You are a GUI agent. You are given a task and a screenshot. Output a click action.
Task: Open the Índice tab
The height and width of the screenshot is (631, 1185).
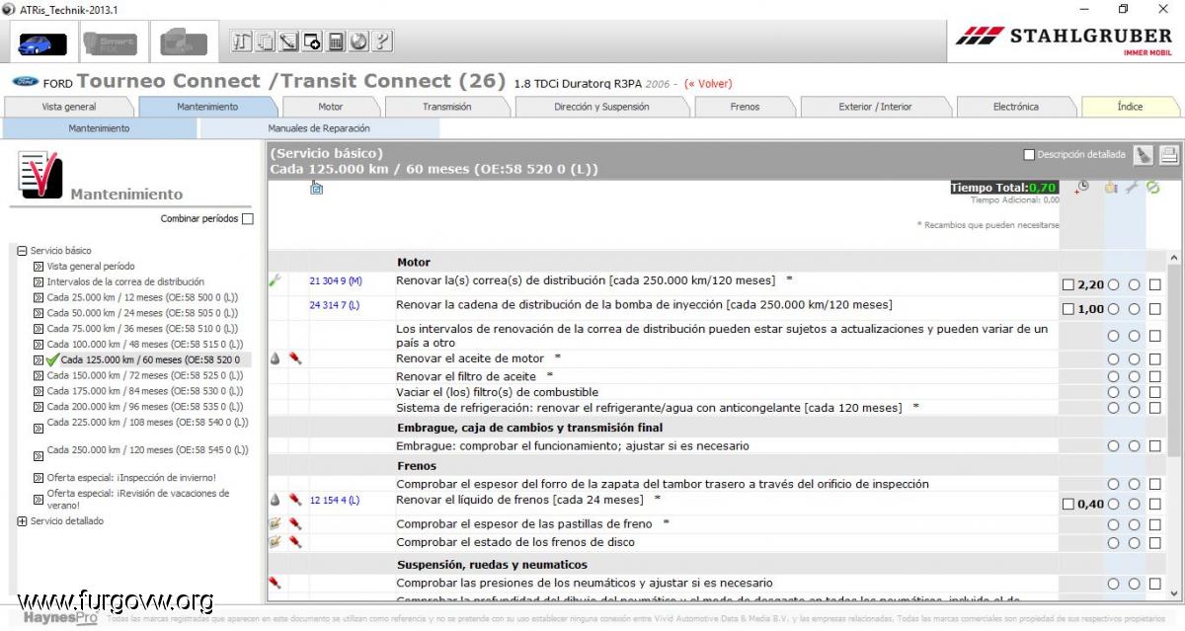tap(1131, 107)
